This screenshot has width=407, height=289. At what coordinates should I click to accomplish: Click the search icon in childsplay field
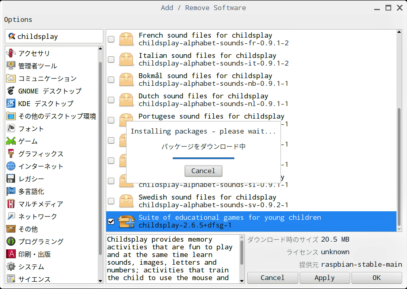point(11,36)
